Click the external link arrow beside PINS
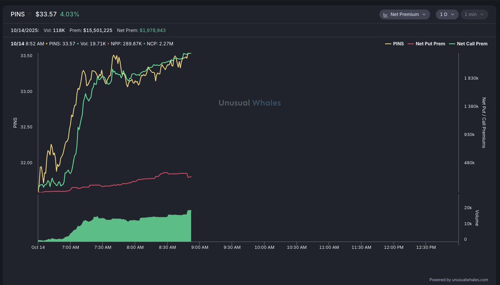Viewport: 500px width, 285px height. [x=29, y=15]
